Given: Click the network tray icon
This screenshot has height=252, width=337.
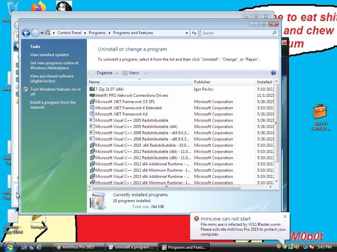Looking at the screenshot, I should [x=305, y=247].
